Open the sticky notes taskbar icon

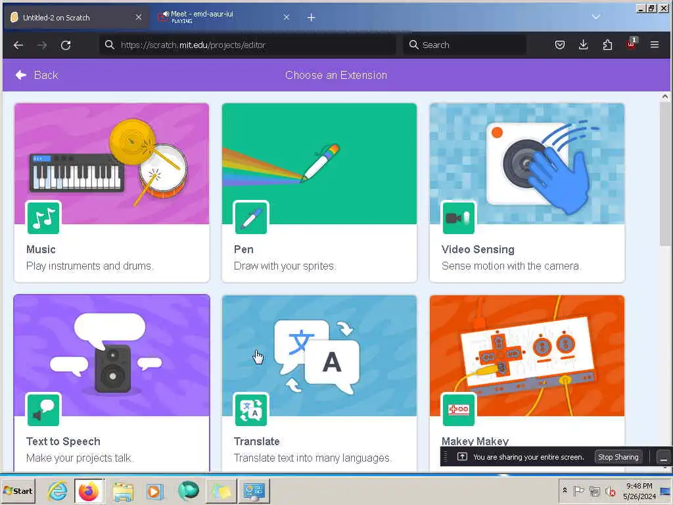pos(221,491)
